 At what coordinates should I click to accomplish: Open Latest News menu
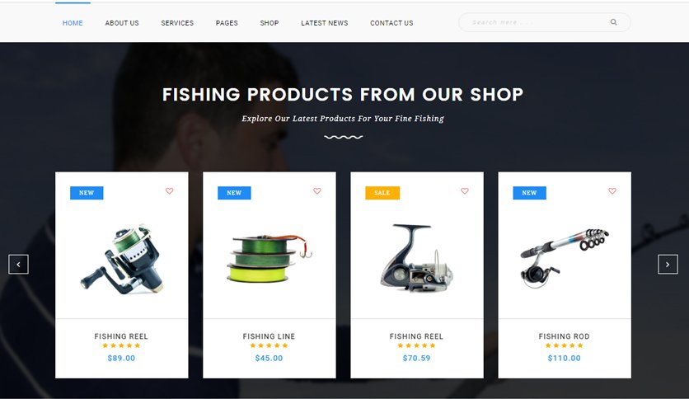coord(324,23)
